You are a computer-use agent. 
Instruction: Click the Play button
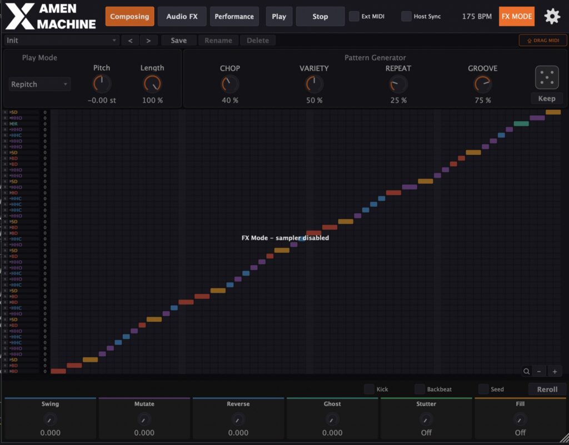(279, 16)
